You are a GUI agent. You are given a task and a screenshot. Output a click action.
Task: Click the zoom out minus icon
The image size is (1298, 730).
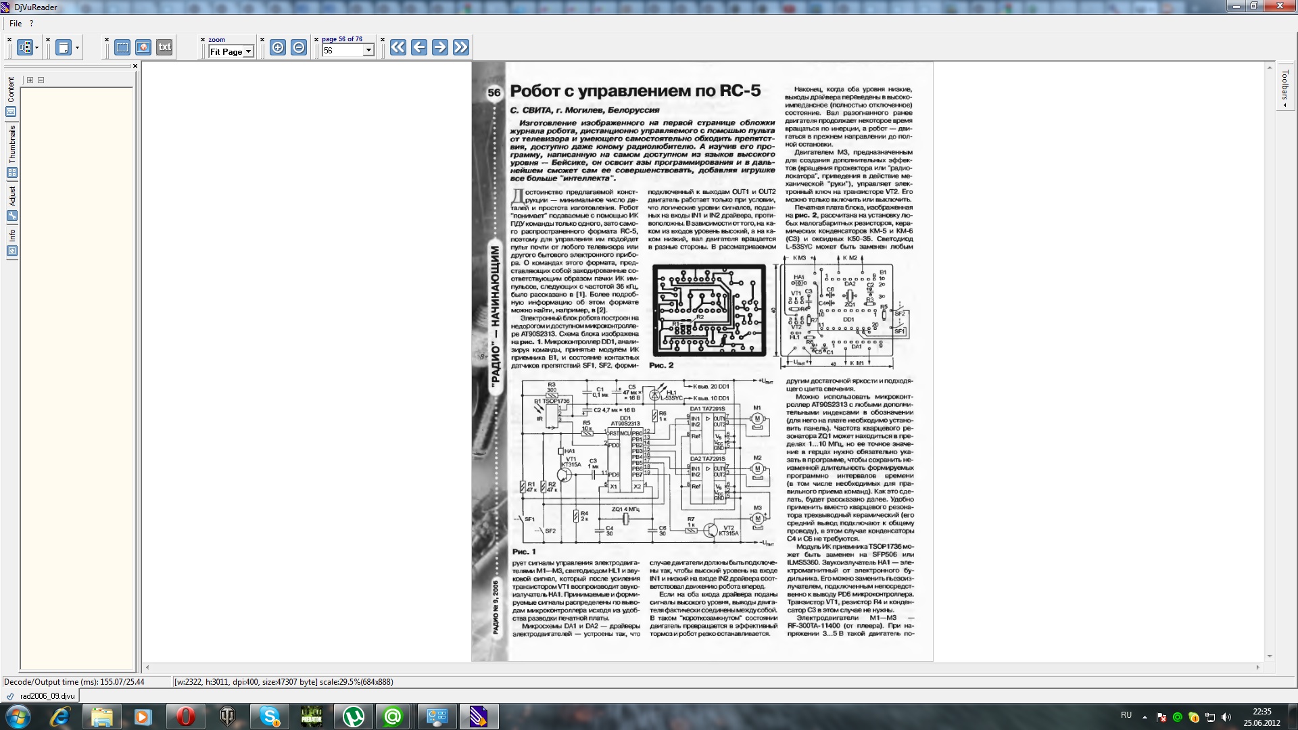299,47
